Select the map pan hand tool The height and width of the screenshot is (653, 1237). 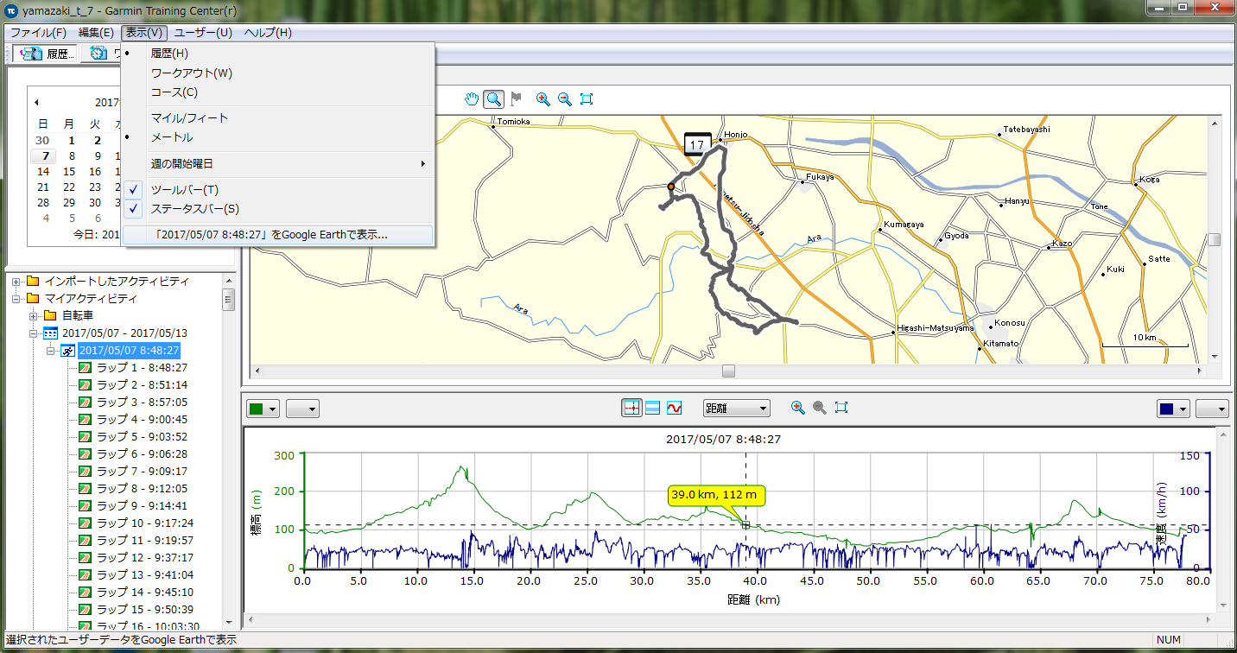[472, 99]
